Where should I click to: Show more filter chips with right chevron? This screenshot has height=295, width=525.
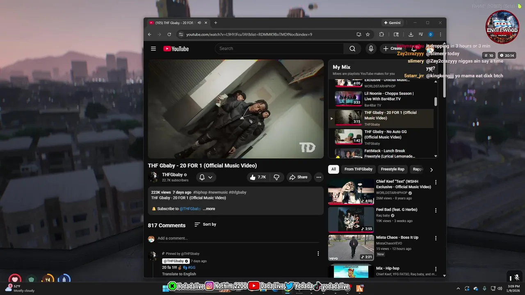click(431, 170)
